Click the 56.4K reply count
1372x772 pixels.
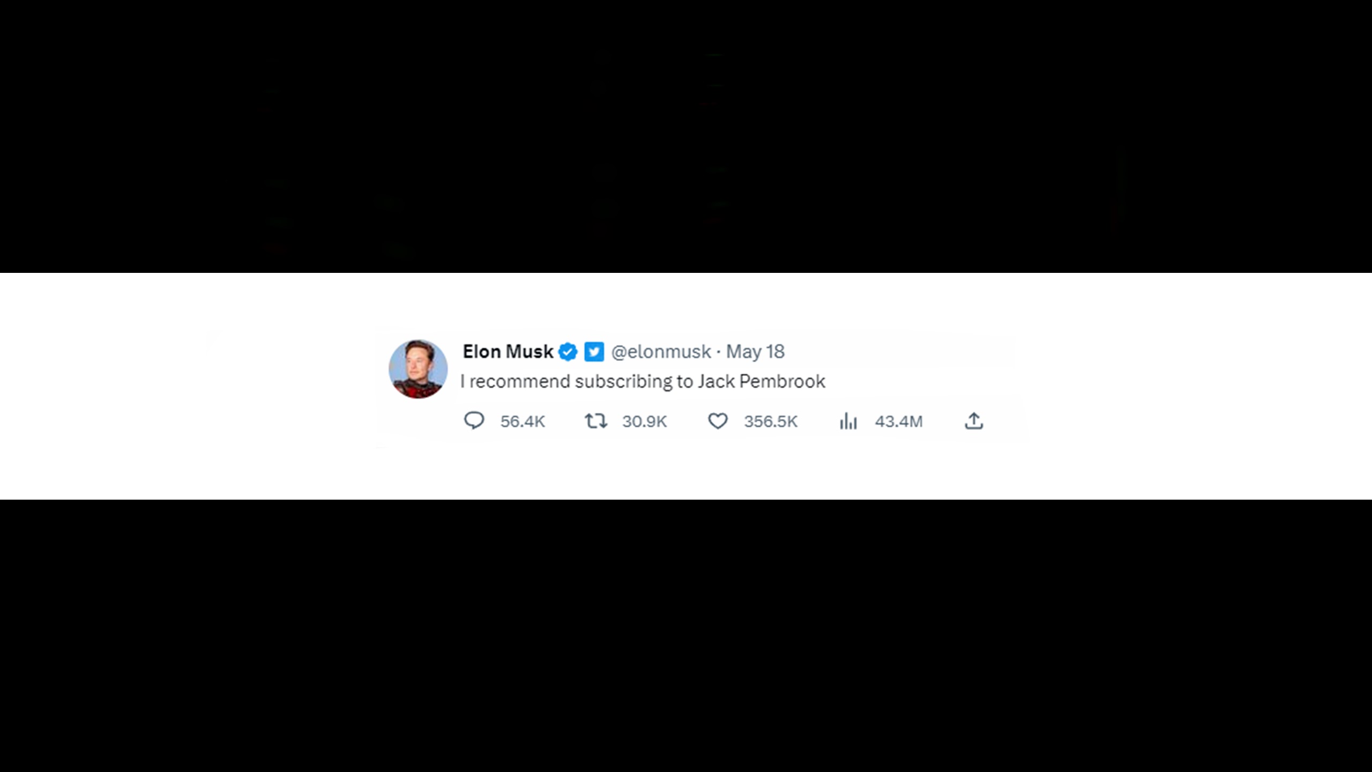523,421
